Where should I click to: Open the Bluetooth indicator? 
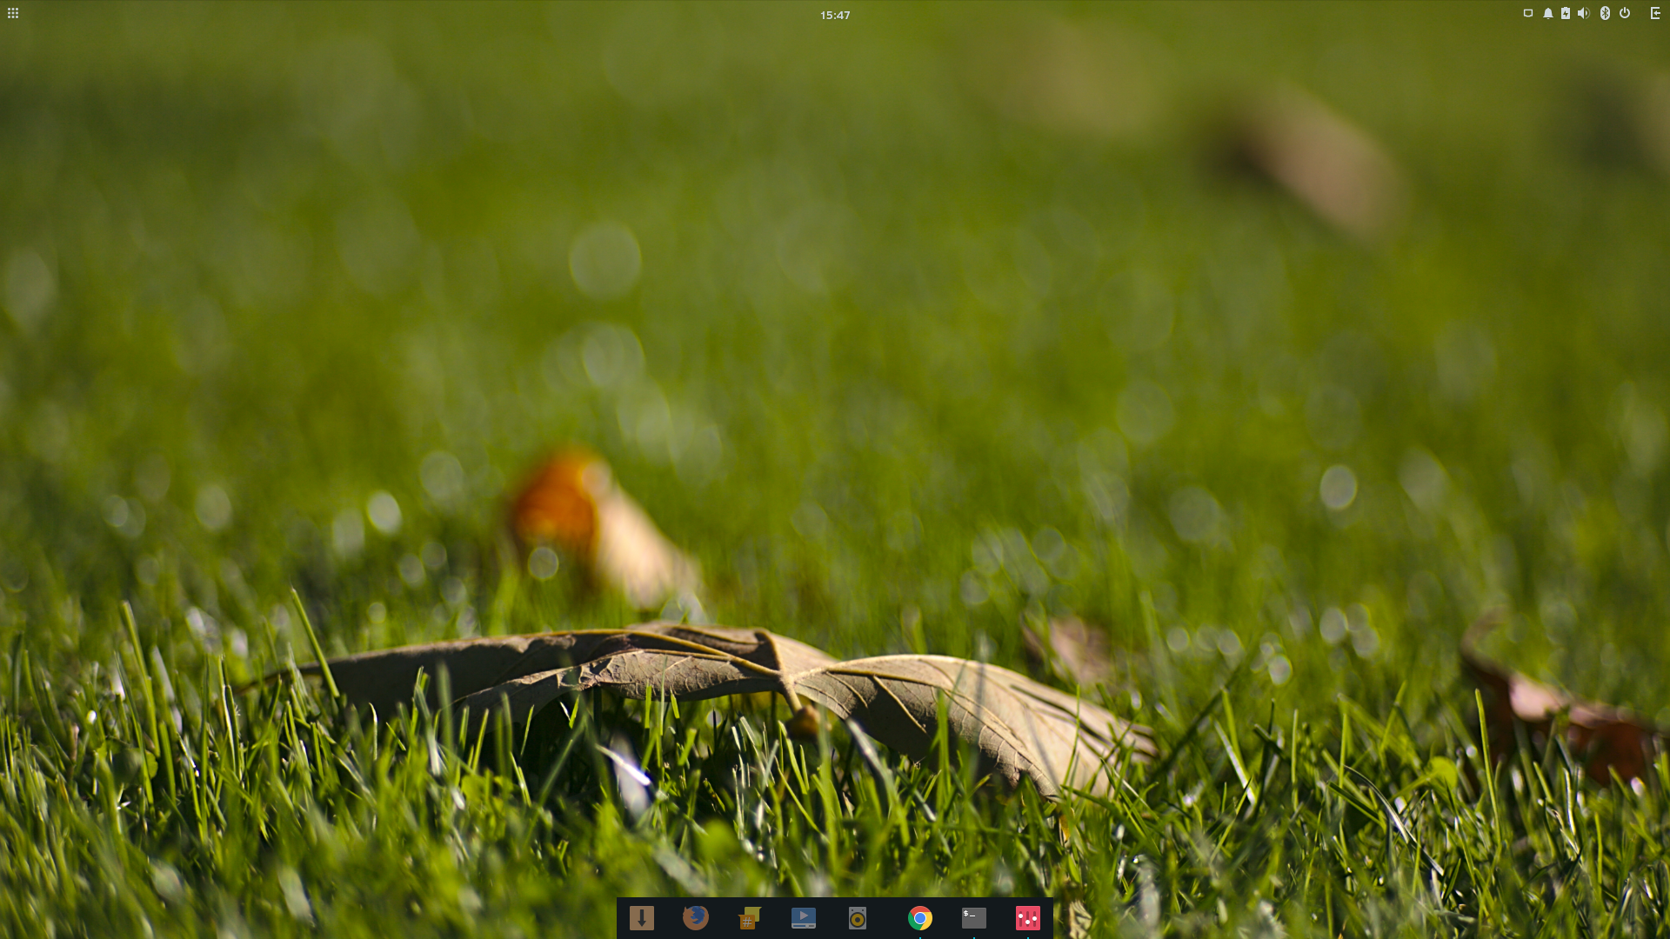pos(1605,13)
